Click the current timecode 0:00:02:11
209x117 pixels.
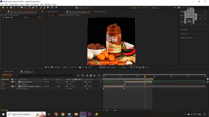click(7, 75)
